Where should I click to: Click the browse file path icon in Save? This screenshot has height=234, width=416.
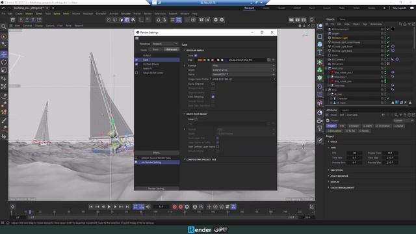[x=268, y=60]
